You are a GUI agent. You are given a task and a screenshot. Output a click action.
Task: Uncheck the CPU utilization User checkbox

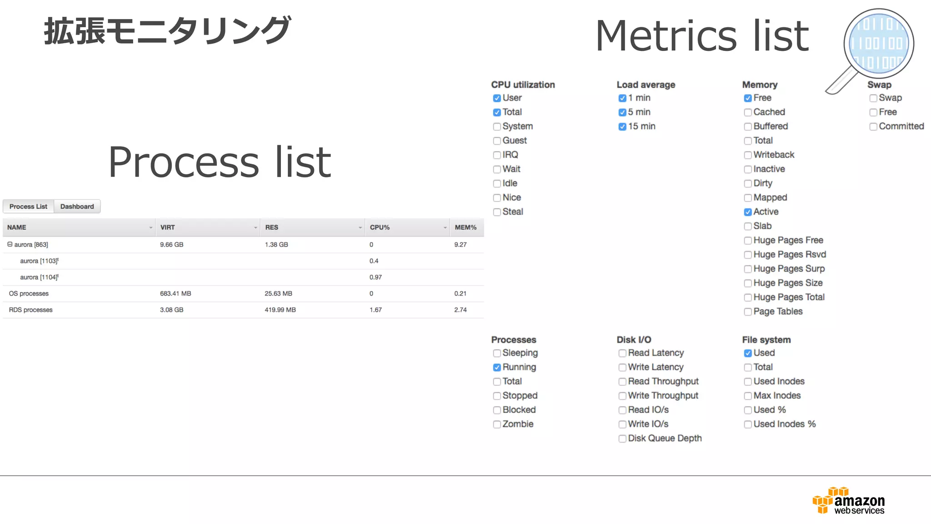(497, 98)
